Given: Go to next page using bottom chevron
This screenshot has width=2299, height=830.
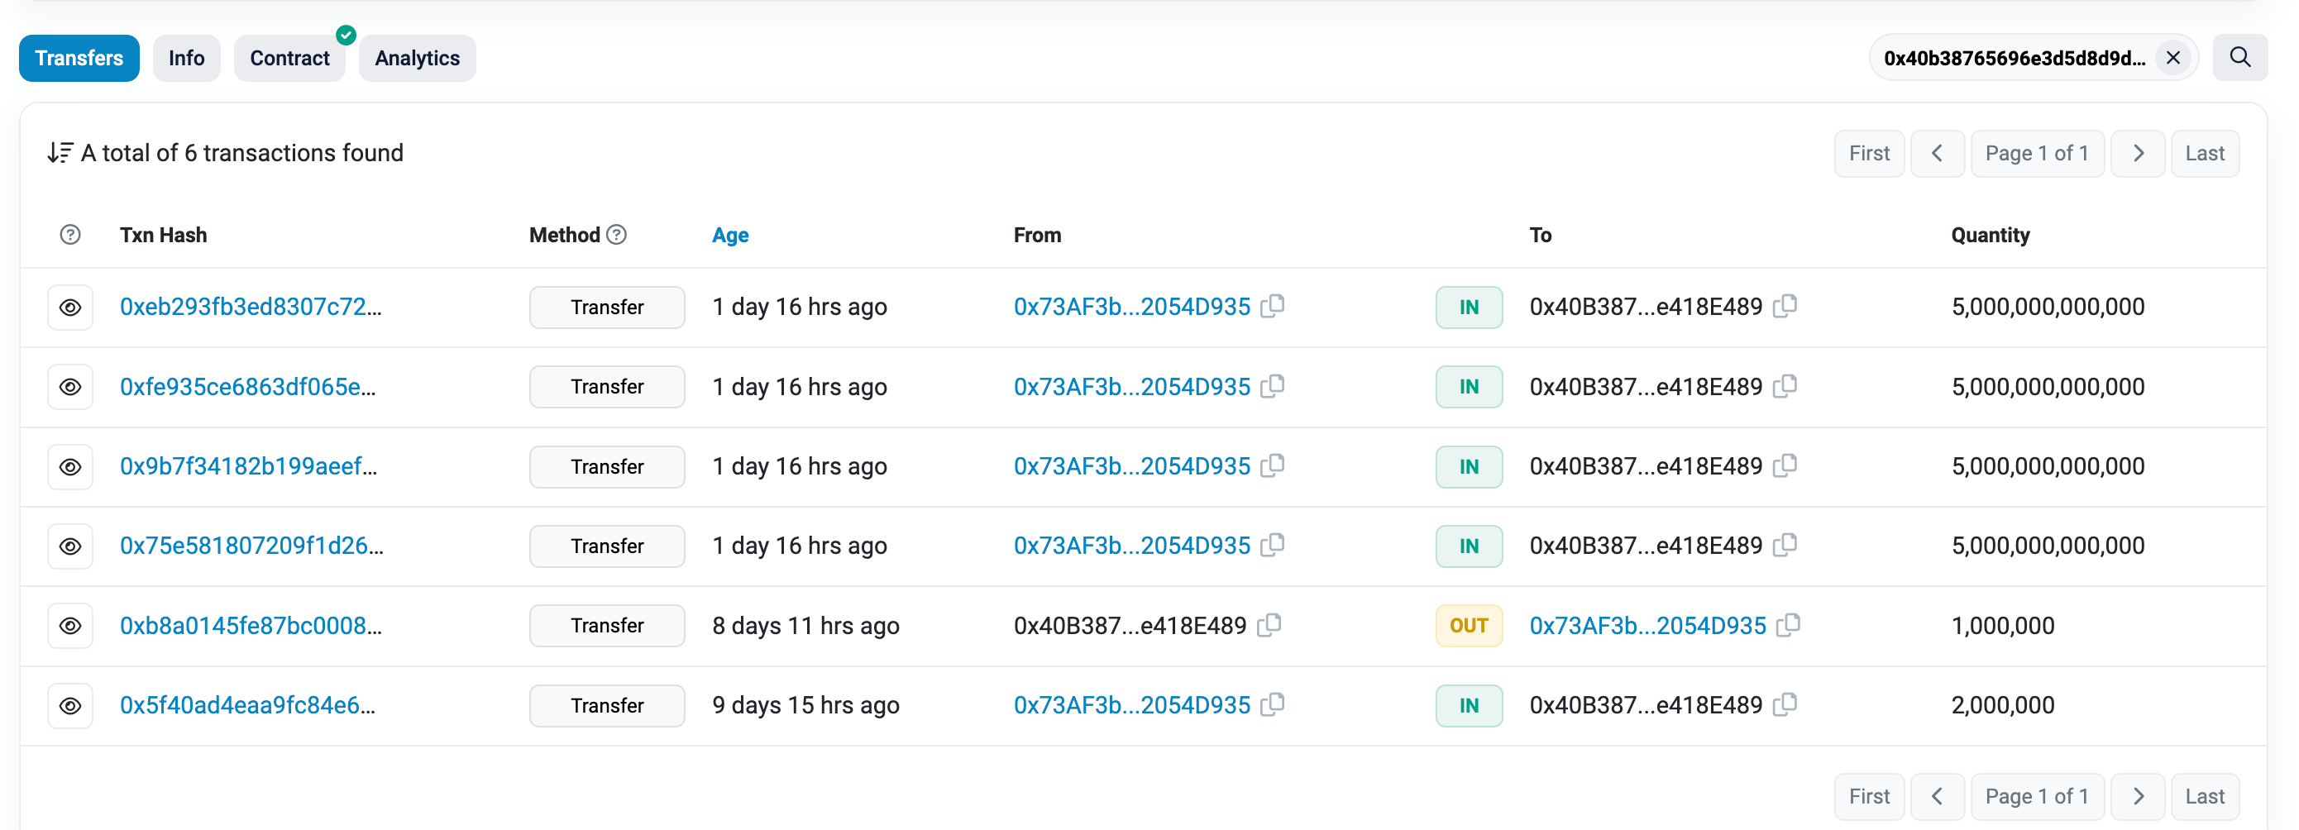Looking at the screenshot, I should point(2139,796).
